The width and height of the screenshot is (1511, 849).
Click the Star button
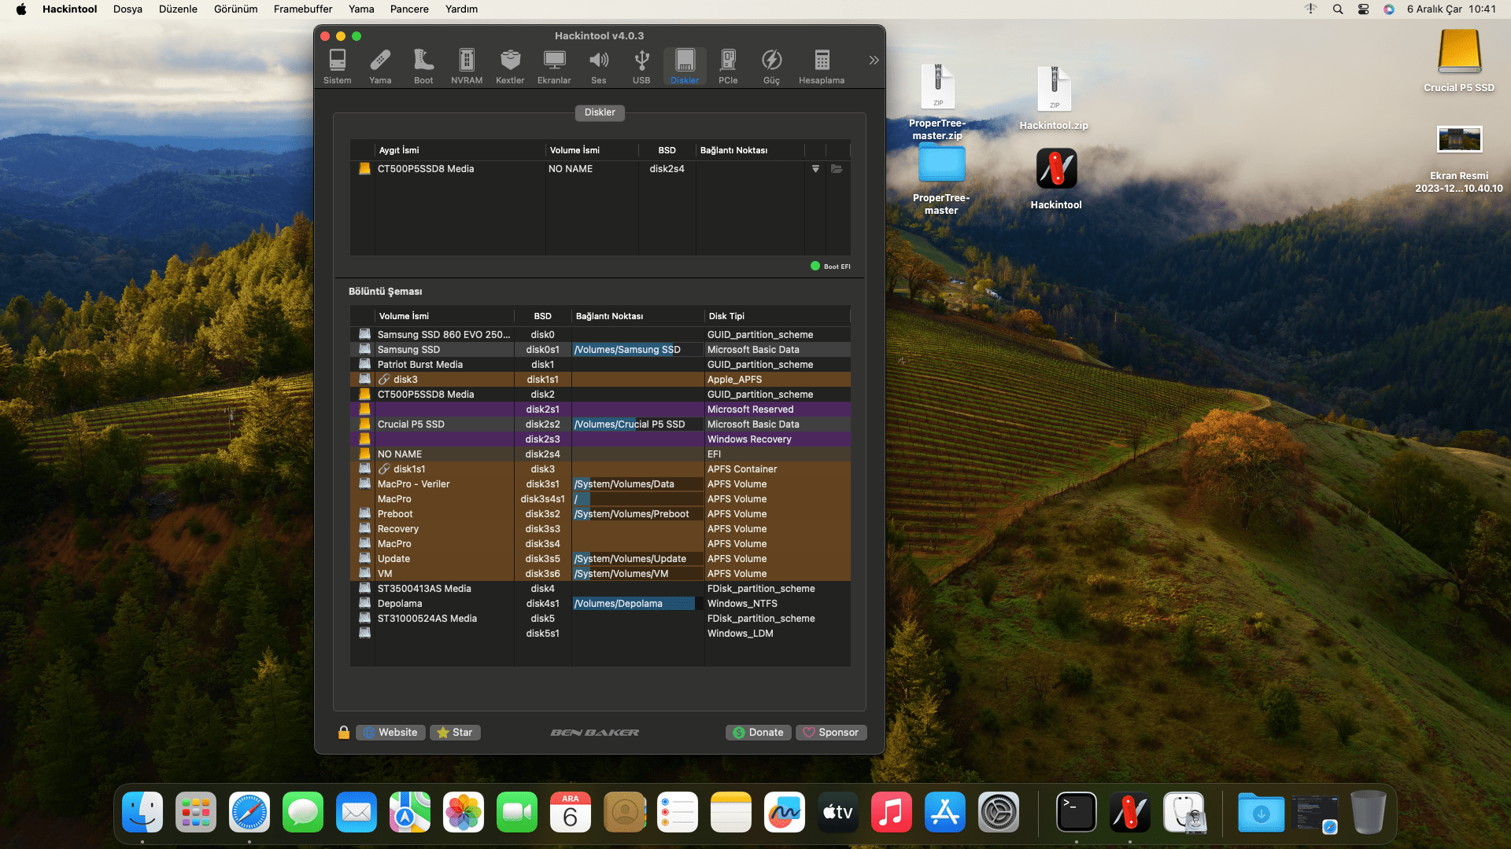pyautogui.click(x=455, y=733)
